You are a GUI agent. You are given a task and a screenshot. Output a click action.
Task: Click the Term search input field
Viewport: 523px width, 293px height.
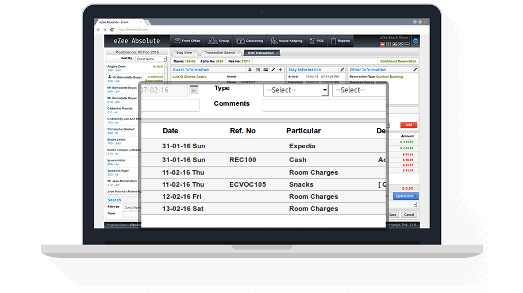click(132, 214)
